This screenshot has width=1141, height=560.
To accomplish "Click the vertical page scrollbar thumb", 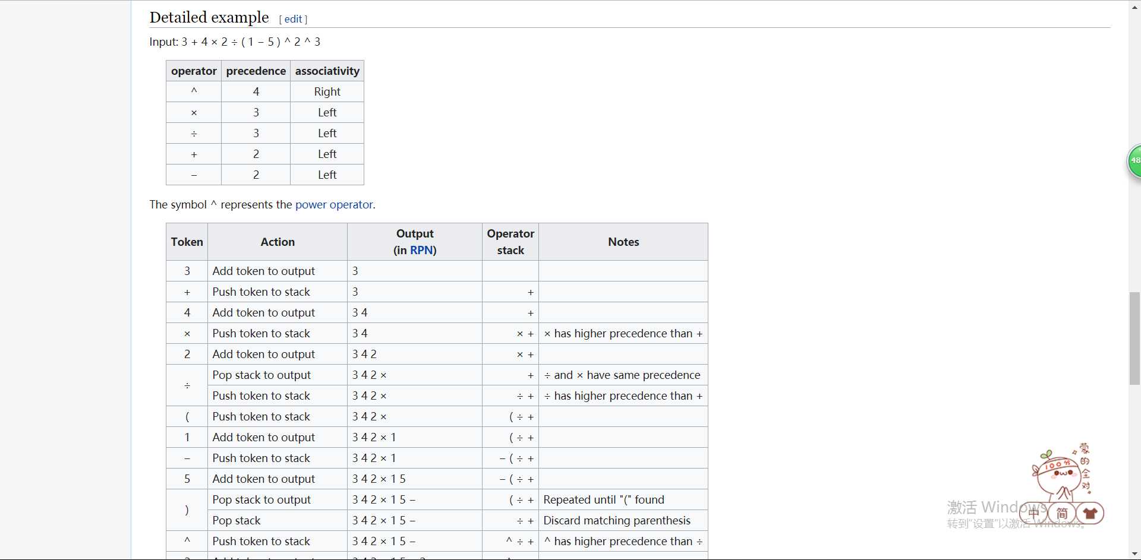I will [1134, 338].
